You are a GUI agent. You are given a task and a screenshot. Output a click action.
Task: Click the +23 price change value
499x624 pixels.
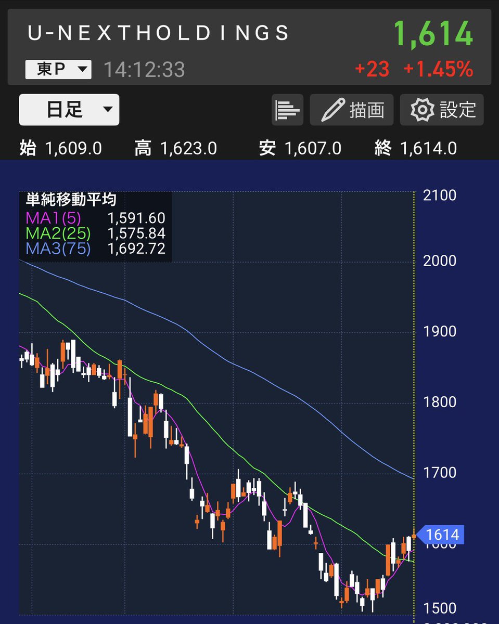coord(372,69)
